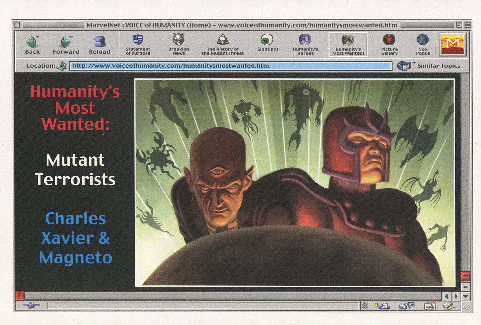Click the "Charles Xavier & Magneto" blue text
The width and height of the screenshot is (481, 325).
75,238
